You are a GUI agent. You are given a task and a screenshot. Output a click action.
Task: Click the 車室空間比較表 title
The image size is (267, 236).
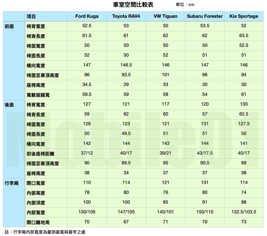coord(133,4)
